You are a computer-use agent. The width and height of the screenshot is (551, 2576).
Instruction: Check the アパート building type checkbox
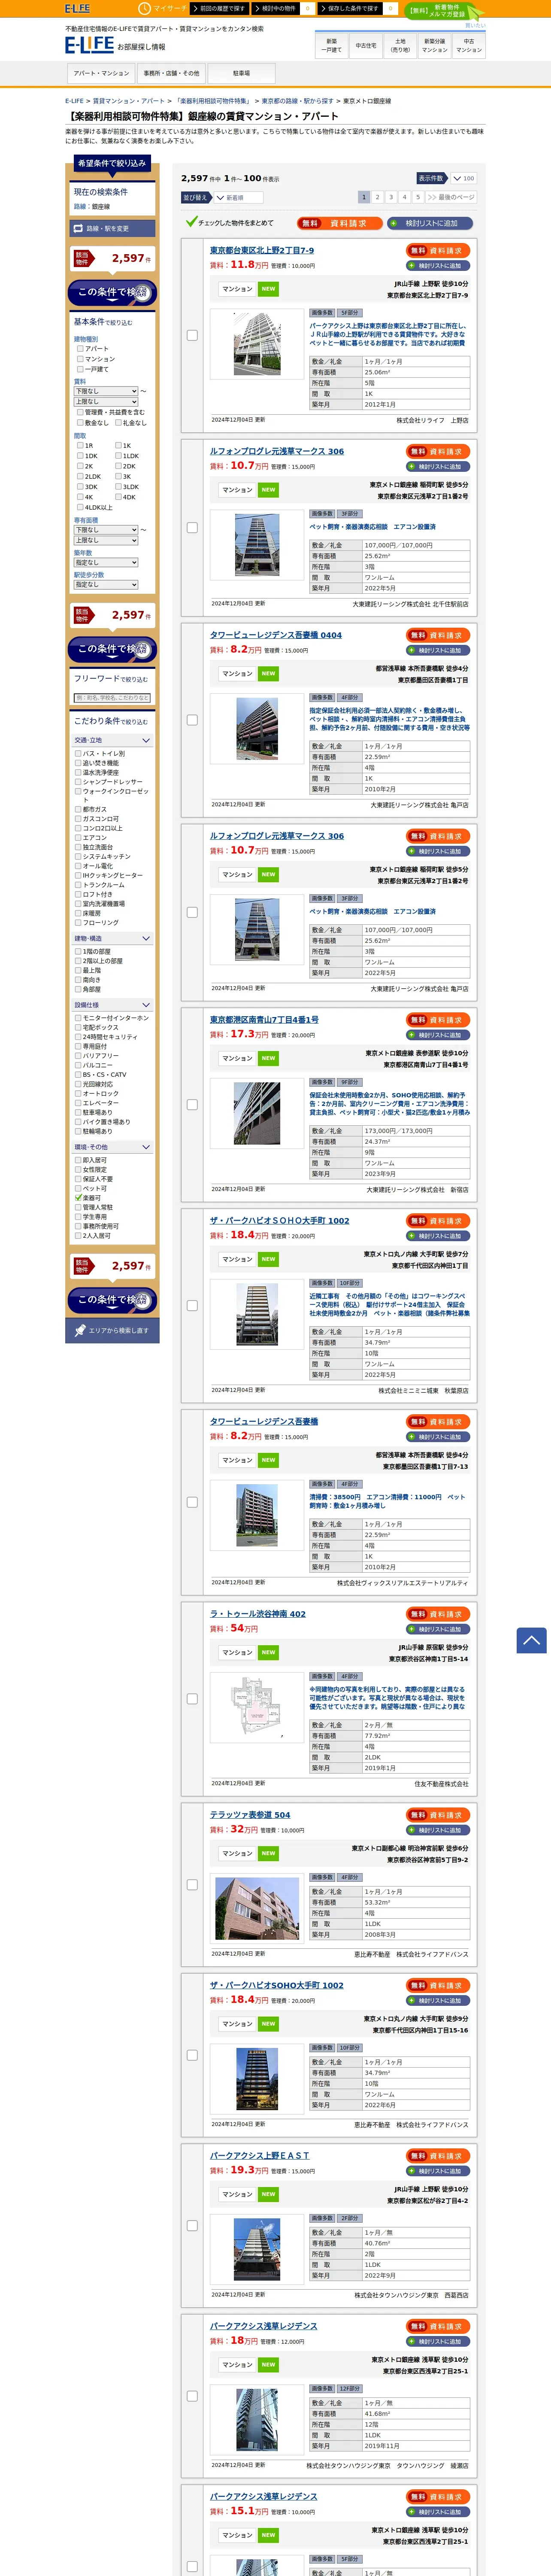(80, 349)
